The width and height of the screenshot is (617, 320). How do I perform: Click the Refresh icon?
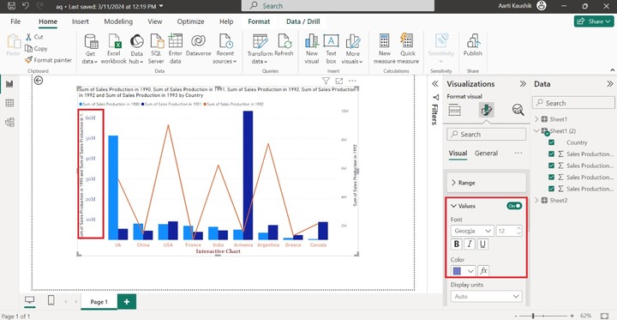click(x=285, y=45)
